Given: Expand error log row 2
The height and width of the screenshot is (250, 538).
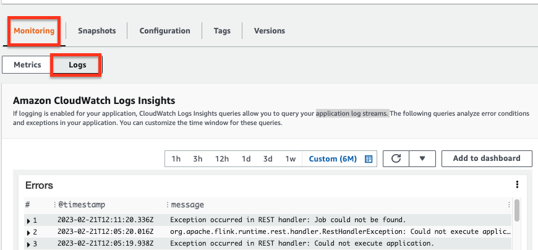Looking at the screenshot, I should (x=28, y=232).
